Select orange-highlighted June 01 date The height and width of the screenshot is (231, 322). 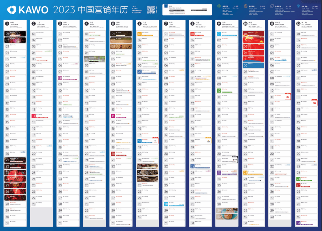139,34
